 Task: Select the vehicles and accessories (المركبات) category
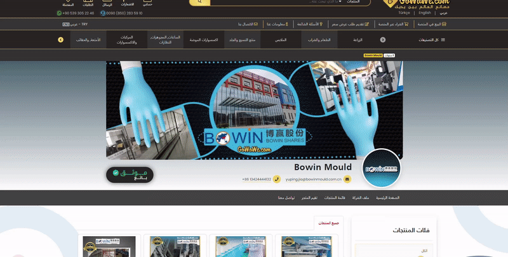(126, 40)
